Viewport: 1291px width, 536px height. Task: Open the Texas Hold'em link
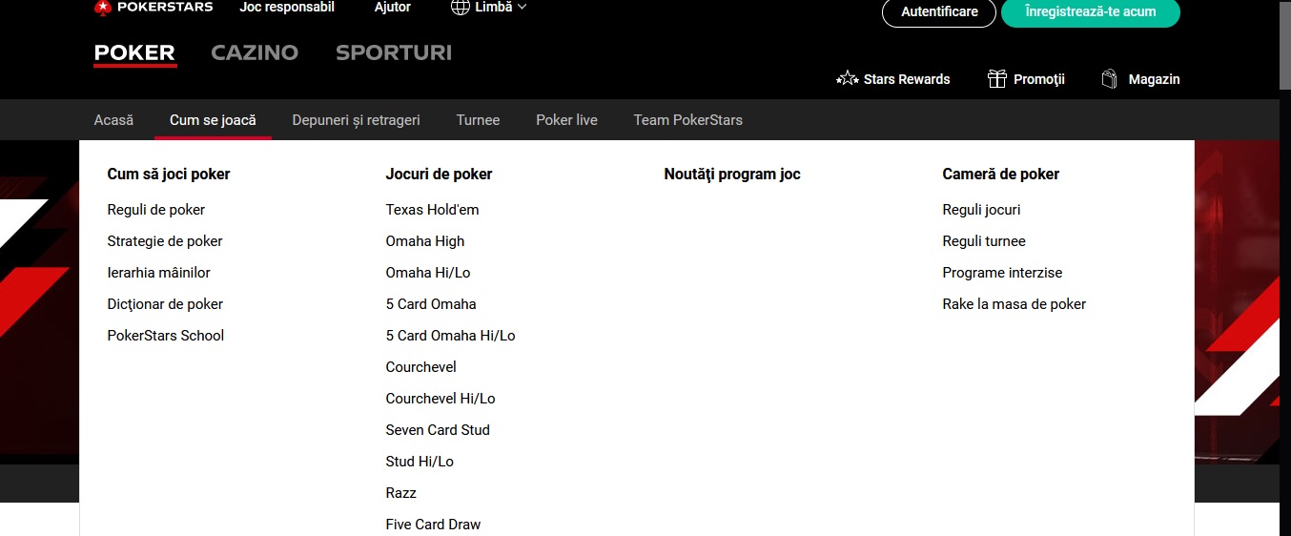click(432, 210)
